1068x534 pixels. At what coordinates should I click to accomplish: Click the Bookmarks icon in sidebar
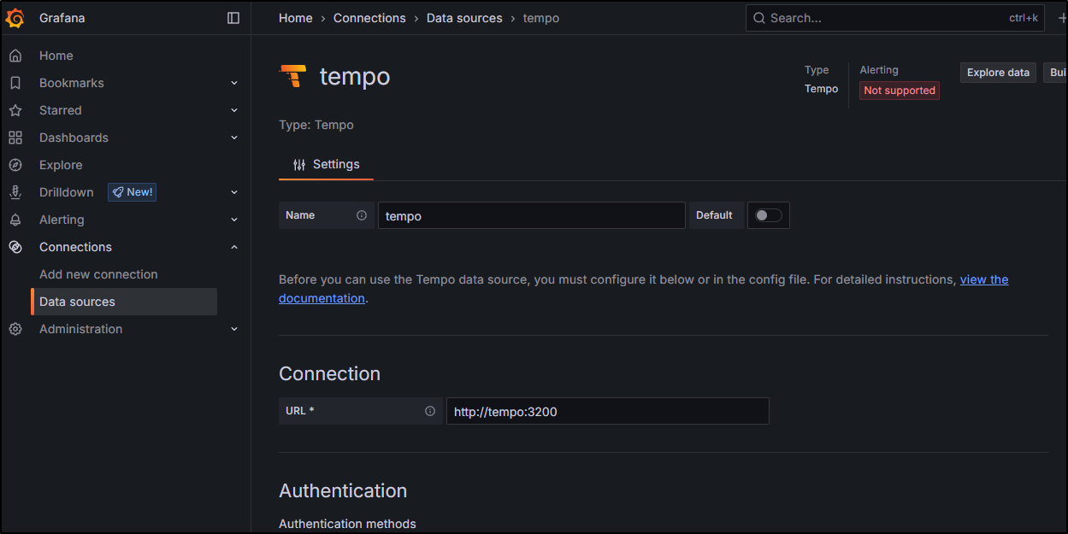pos(15,83)
